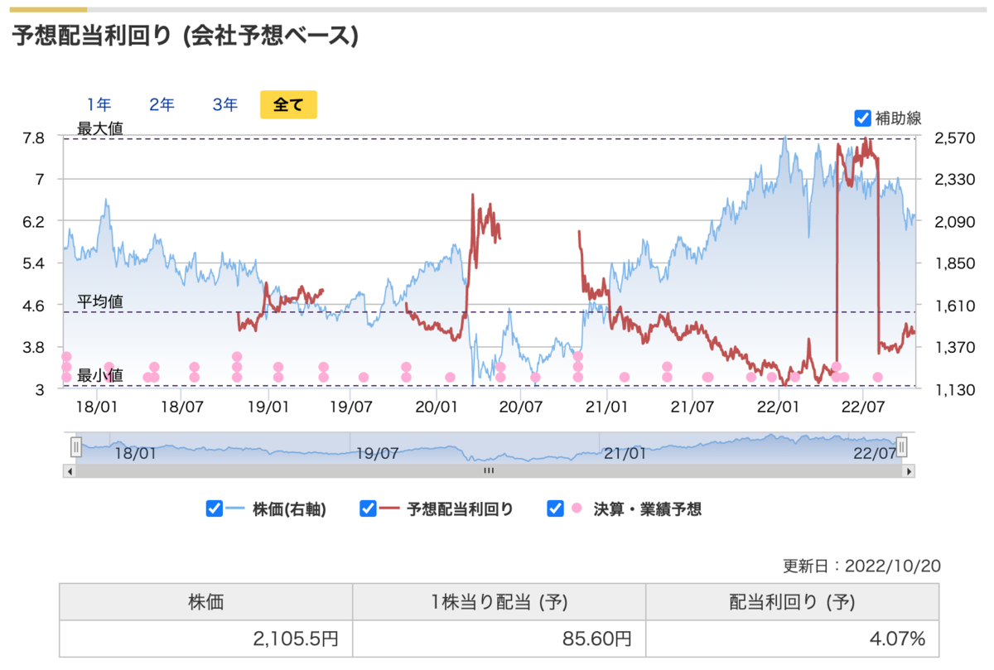Click the pink legend dot for 決算・業績予想
The height and width of the screenshot is (670, 994).
[x=577, y=509]
